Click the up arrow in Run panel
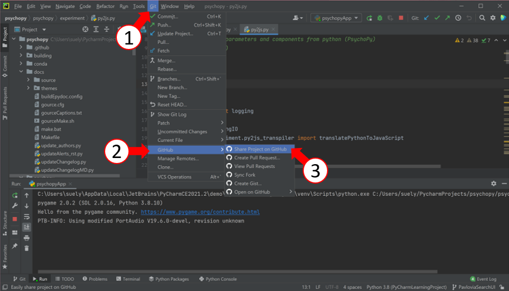Viewport: 509px width, 291px height. [27, 195]
